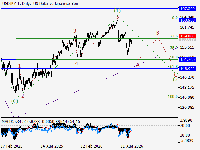Screen dimensions: 200x150
Task: Select the Fibonacci 61.8 level label
Action: 174,67
